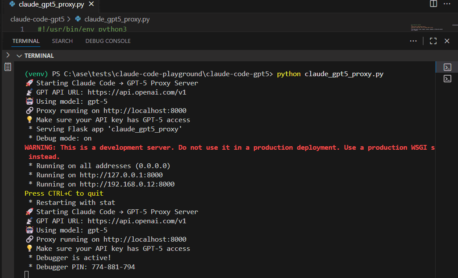The width and height of the screenshot is (458, 278).
Task: Switch to the TERMINAL panel tab
Action: point(26,41)
